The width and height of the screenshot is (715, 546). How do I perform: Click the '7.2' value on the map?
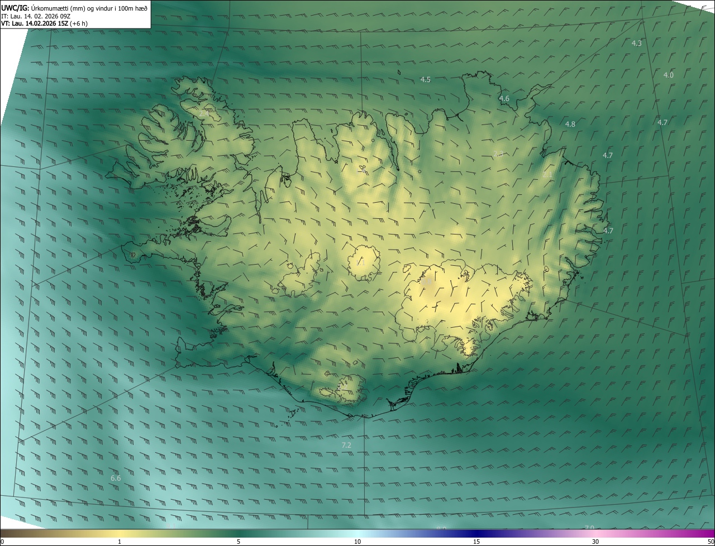pos(346,445)
